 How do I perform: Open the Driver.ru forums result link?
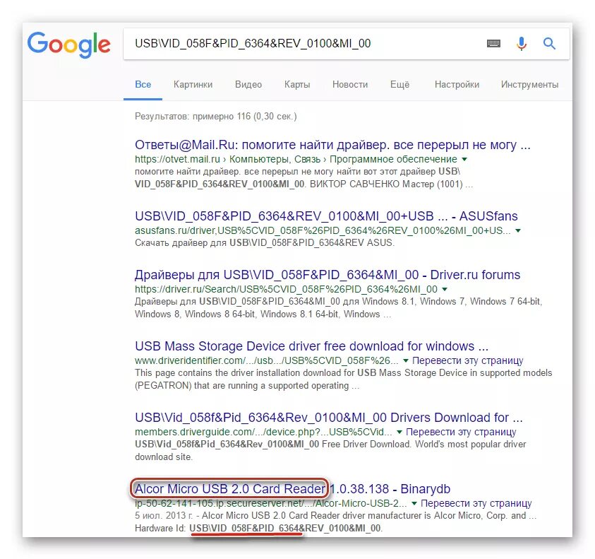(x=327, y=275)
